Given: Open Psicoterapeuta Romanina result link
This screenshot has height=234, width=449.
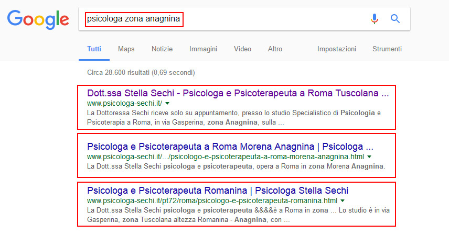Looking at the screenshot, I should [218, 190].
